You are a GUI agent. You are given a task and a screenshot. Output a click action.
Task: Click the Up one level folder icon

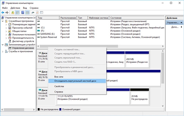(x=13, y=12)
